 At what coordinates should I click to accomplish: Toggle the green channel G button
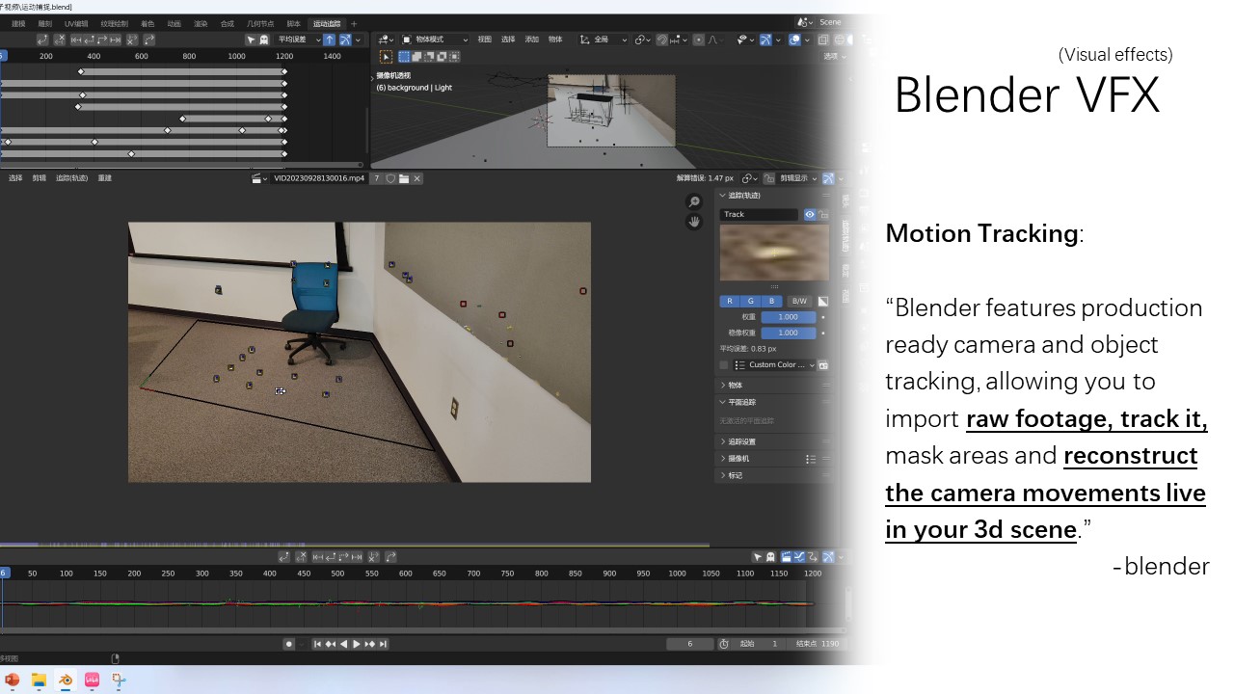tap(751, 301)
